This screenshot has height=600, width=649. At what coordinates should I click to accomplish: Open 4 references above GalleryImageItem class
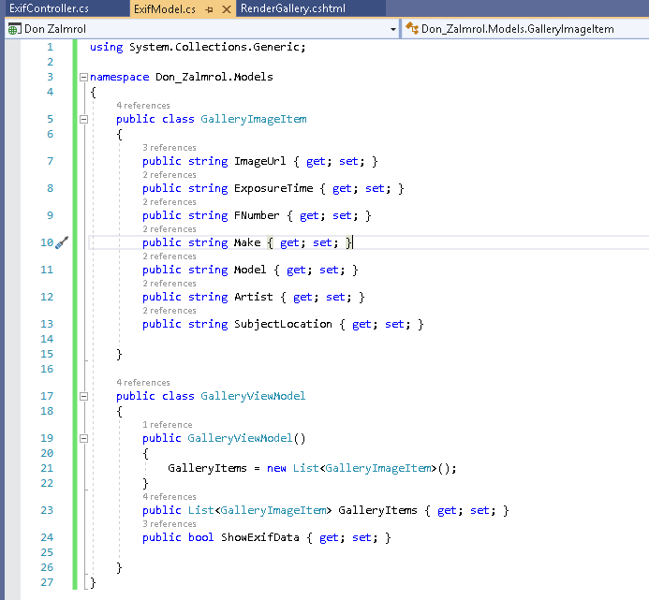[x=143, y=106]
